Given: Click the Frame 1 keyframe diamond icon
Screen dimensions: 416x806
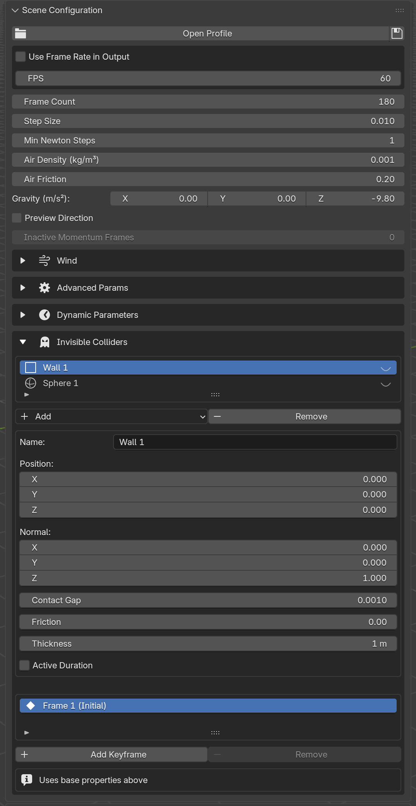Looking at the screenshot, I should pyautogui.click(x=31, y=706).
